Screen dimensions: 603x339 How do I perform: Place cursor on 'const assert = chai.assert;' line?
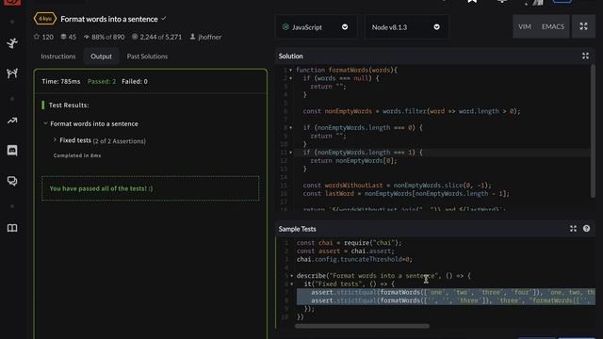click(346, 251)
